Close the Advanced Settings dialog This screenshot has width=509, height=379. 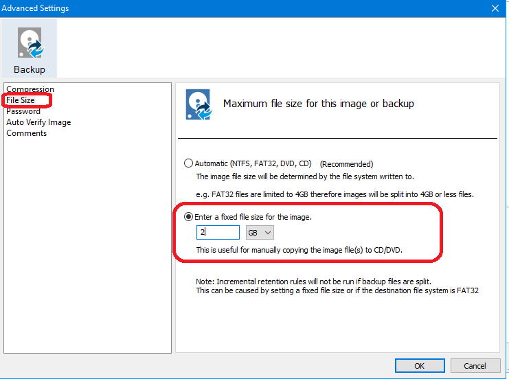tap(495, 8)
